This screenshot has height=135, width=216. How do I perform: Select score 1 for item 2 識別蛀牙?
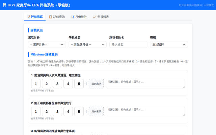[x=36, y=111]
